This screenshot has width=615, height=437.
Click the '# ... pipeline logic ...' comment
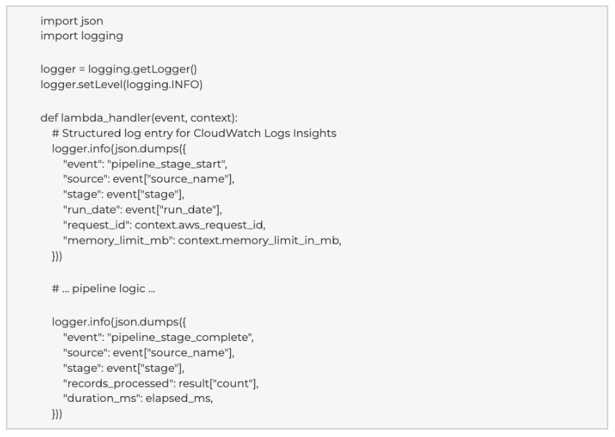point(103,289)
